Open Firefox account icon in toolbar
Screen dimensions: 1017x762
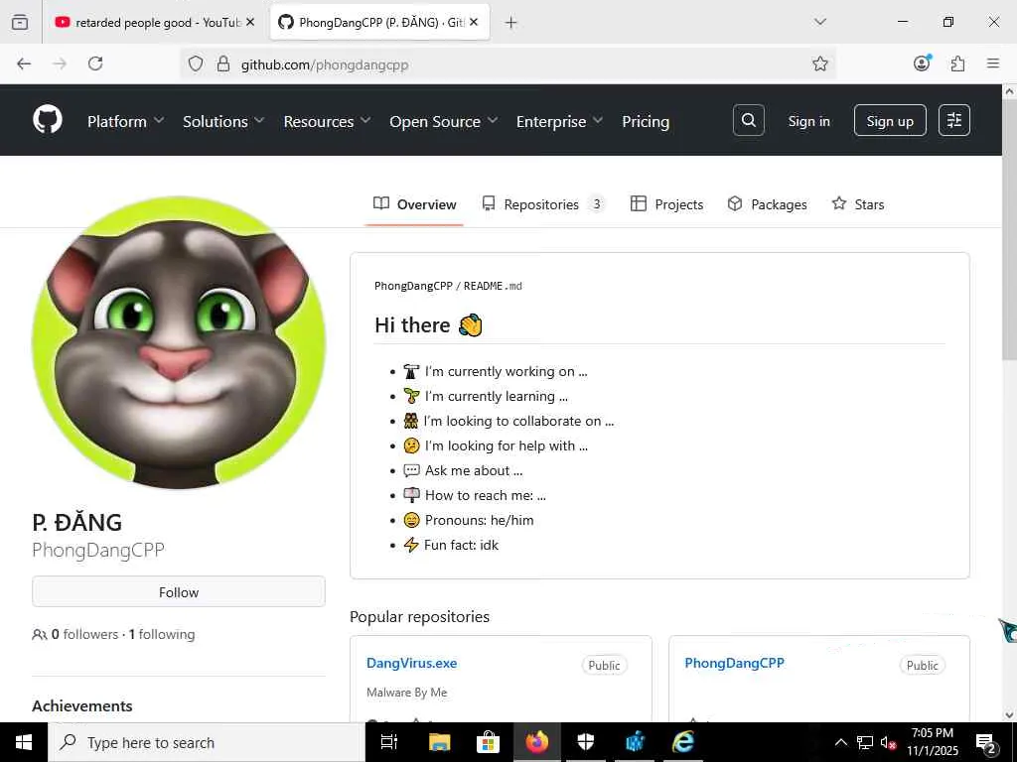922,63
